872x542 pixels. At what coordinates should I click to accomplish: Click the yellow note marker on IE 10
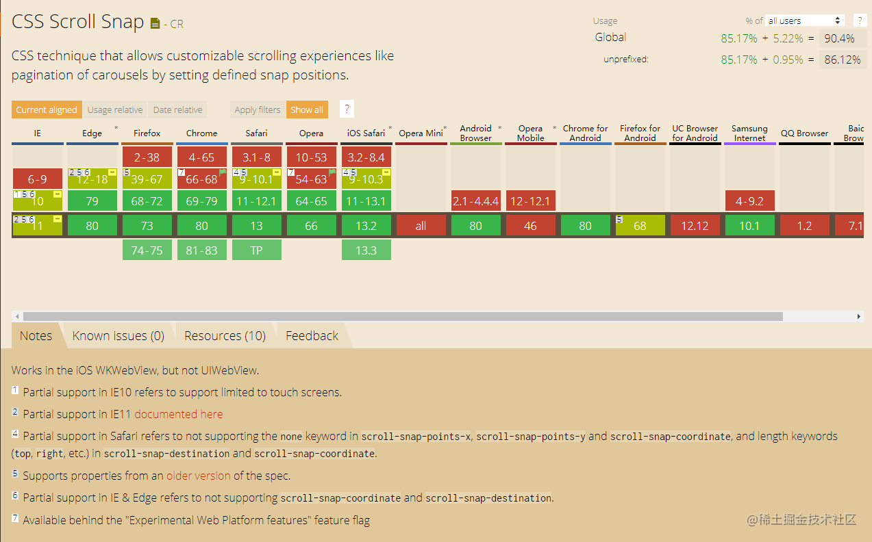[x=58, y=194]
